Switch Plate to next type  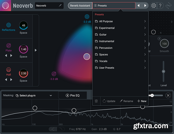click(11, 55)
